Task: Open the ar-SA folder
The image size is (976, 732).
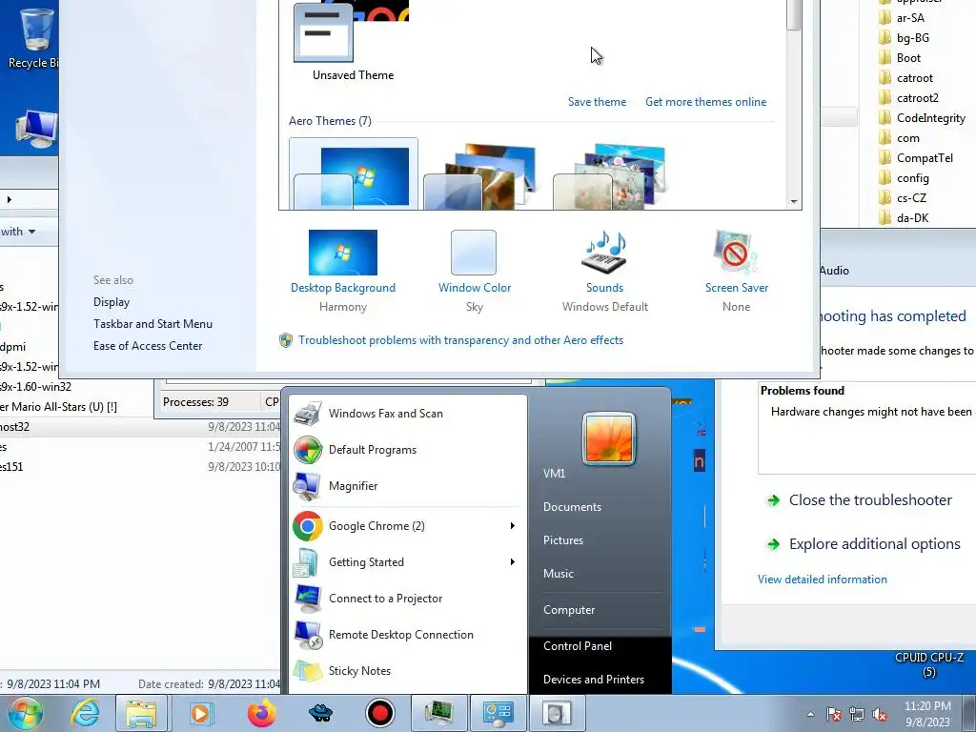Action: pyautogui.click(x=902, y=18)
